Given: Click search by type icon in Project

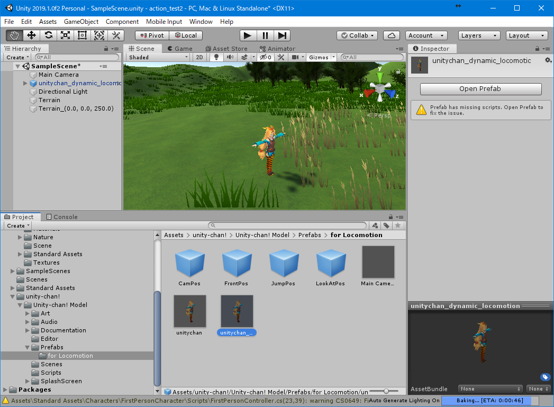Looking at the screenshot, I should pos(375,225).
